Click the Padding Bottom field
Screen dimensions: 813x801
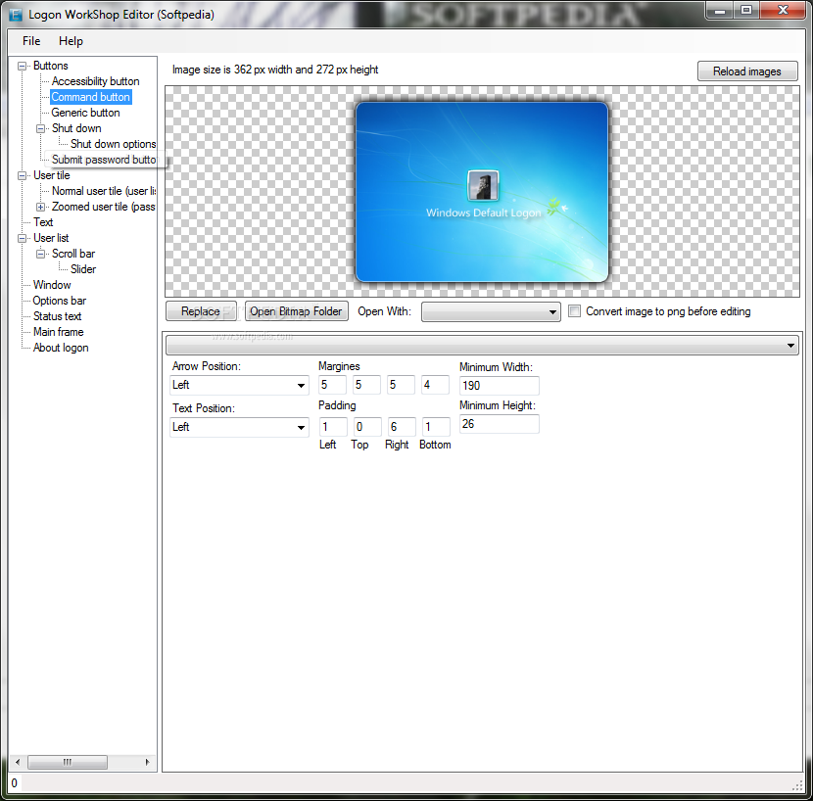pos(436,427)
